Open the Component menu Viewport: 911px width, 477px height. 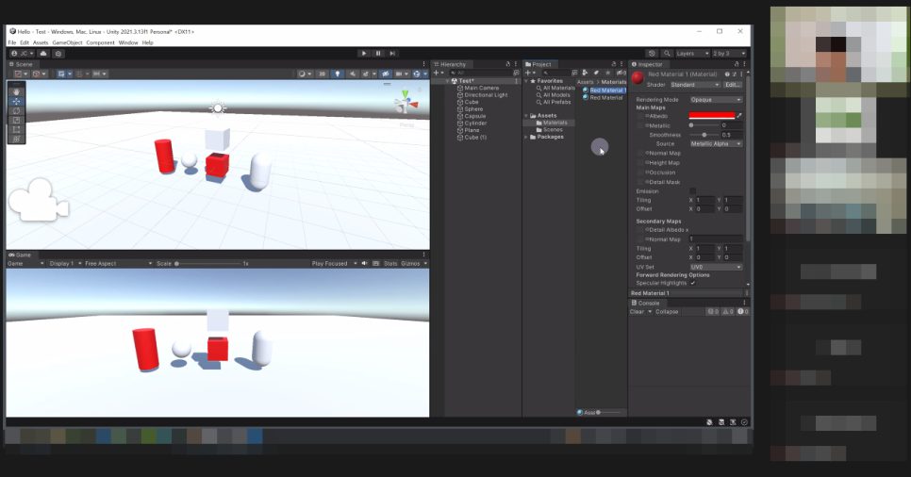(100, 42)
